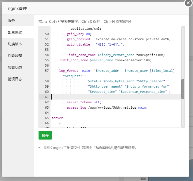Click the gzip_vary directive
Image resolution: width=193 pixels, height=181 pixels.
75,34
